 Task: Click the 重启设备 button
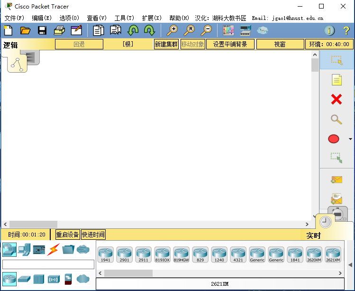(x=67, y=235)
